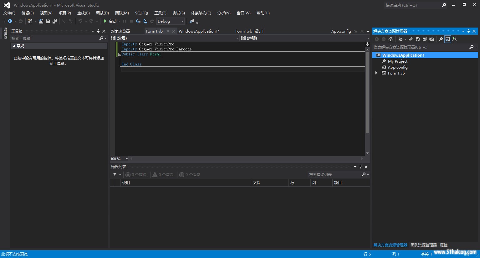
Task: Click the Save All toolbar icon
Action: click(x=55, y=21)
